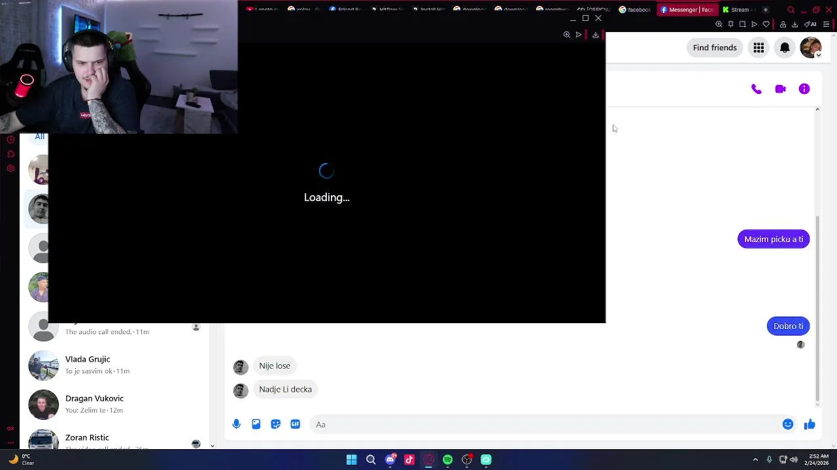The image size is (837, 470).
Task: Open browser AI assistant button
Action: click(810, 24)
